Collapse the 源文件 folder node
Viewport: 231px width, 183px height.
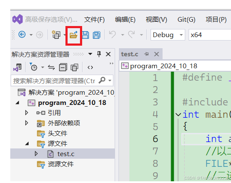point(27,143)
